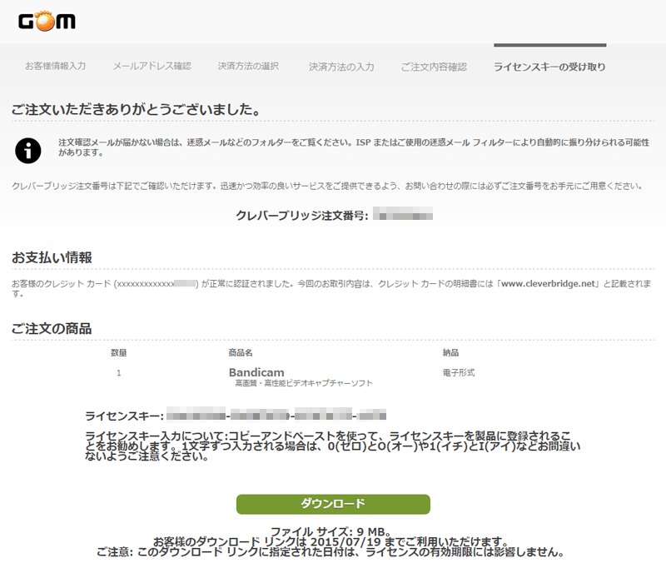Select the ライセンスキーの受け取り step tab
666x568 pixels.
(549, 67)
